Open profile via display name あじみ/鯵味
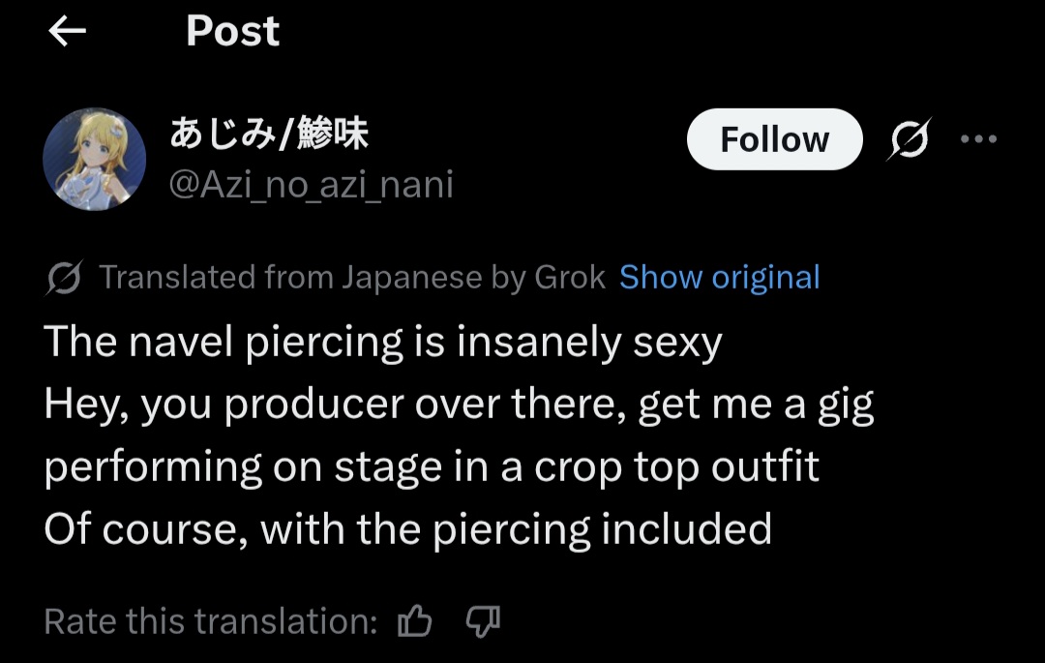 point(269,135)
